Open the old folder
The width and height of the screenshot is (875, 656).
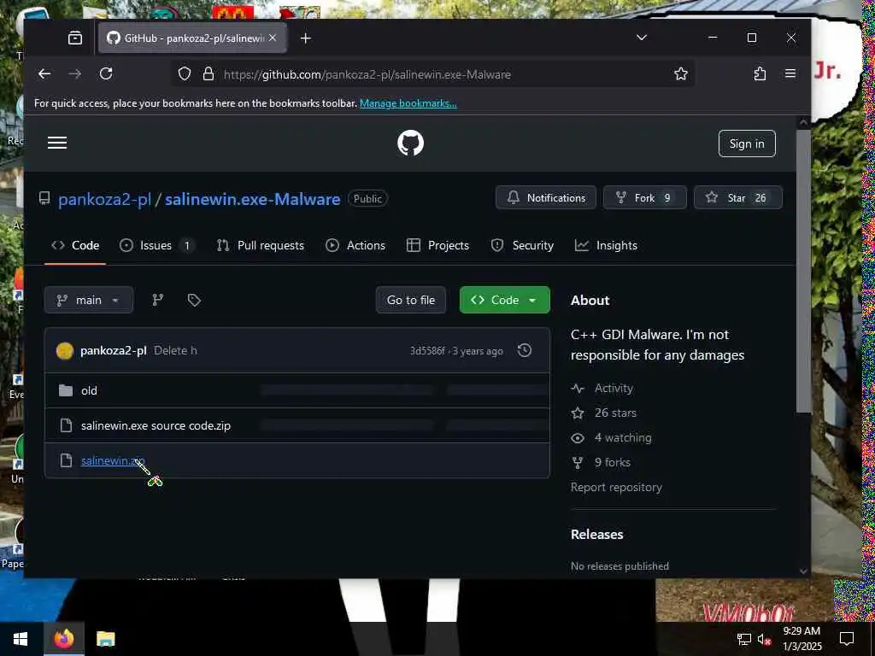coord(89,390)
